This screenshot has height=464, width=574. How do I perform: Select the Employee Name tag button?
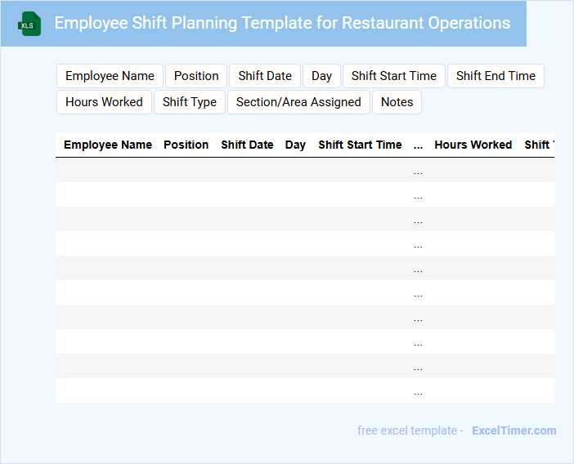[x=110, y=76]
